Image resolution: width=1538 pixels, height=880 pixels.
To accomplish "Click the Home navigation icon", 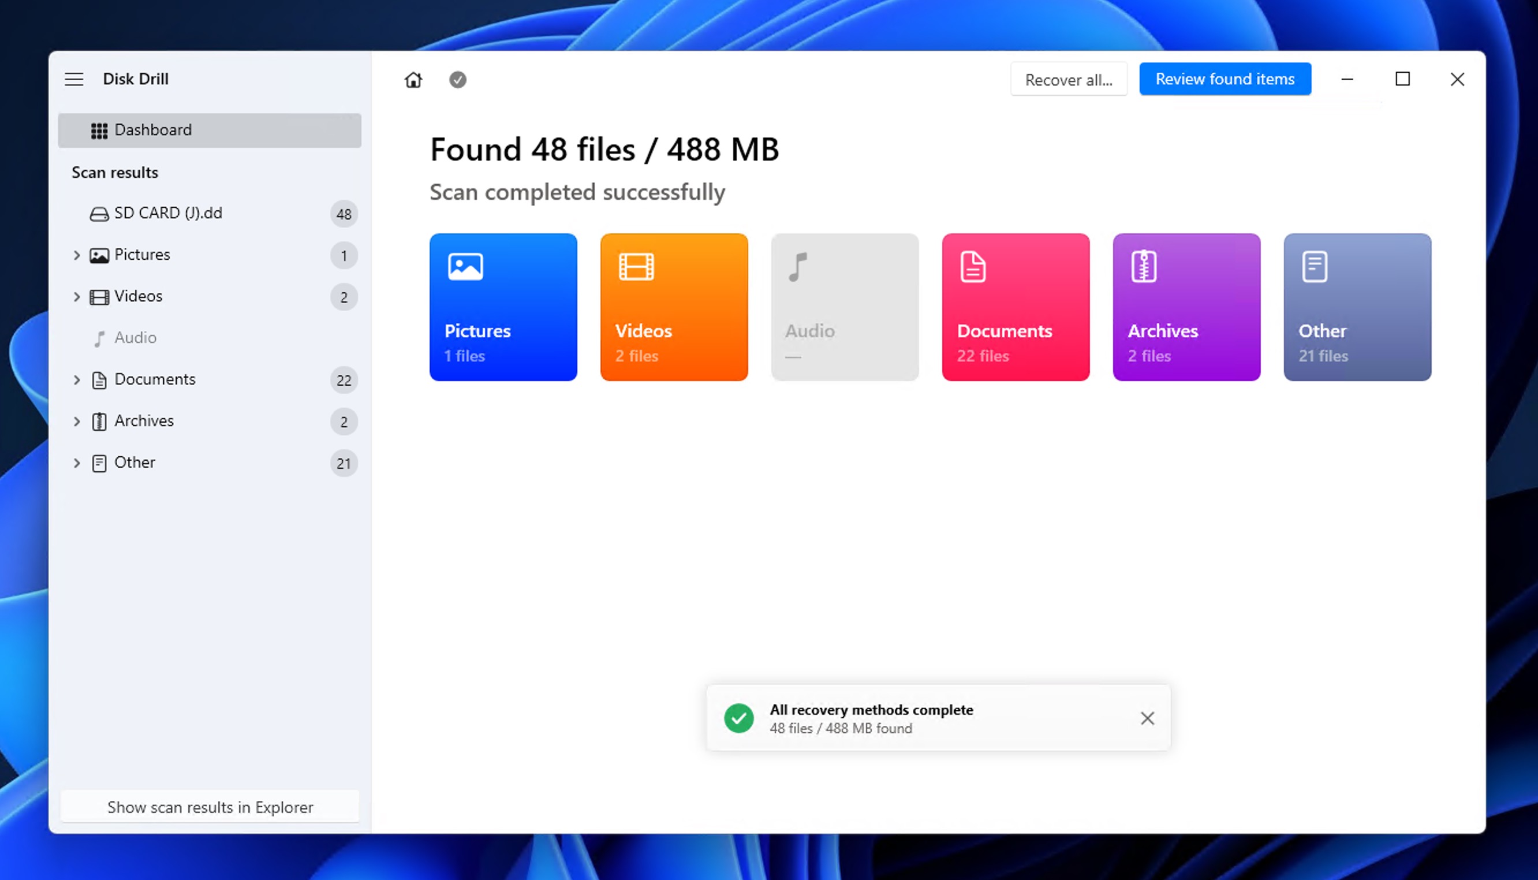I will click(413, 79).
